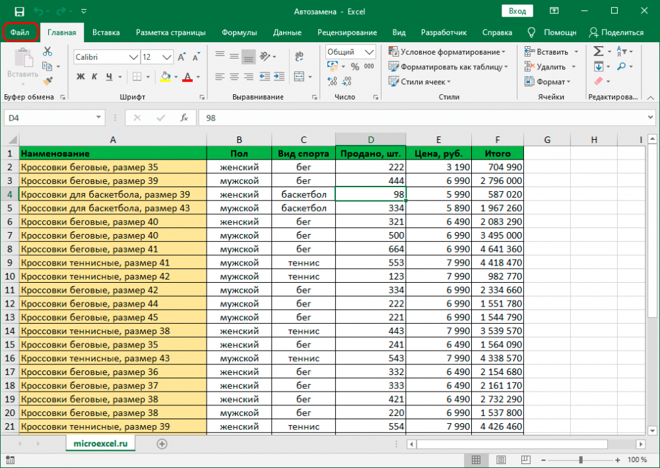Increase font size with large A icon
Viewport: 660px width, 468px height.
(182, 57)
